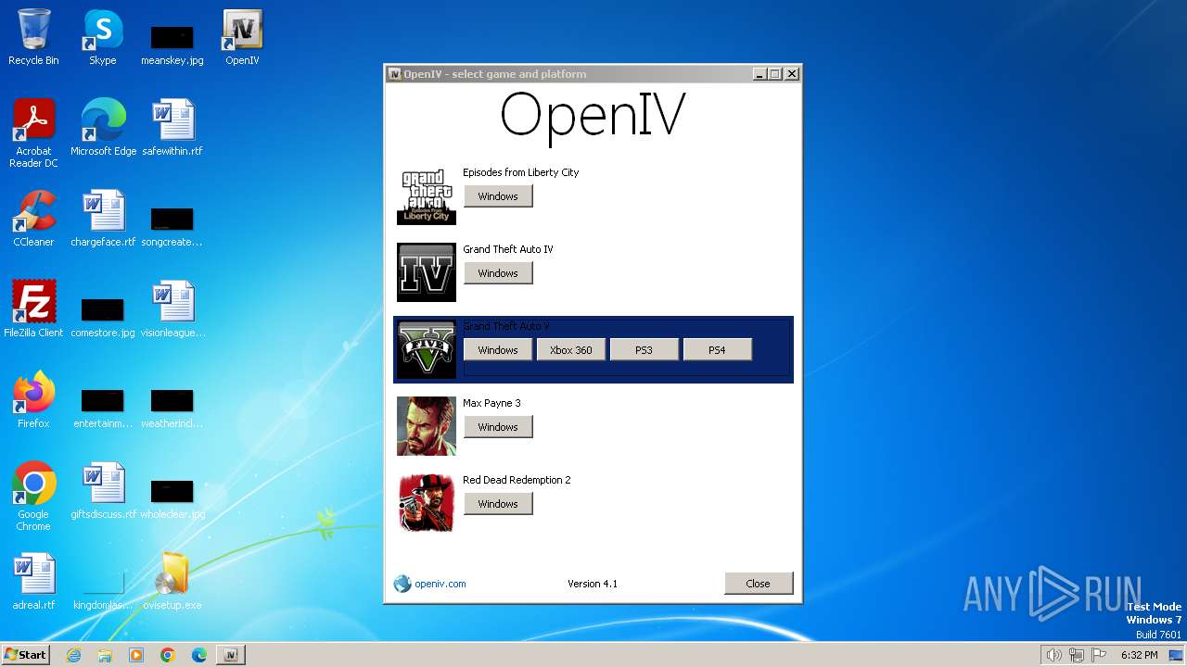
Task: Launch the Acrobat Reader DC desktop shortcut
Action: [x=33, y=132]
